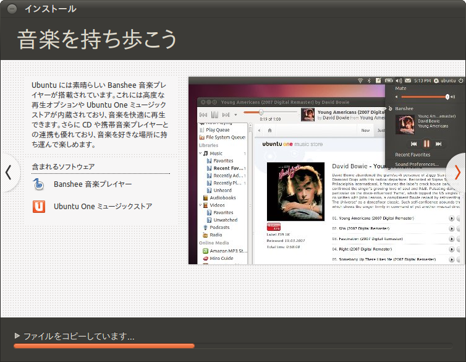Click Banshee track seek slider

270,112
